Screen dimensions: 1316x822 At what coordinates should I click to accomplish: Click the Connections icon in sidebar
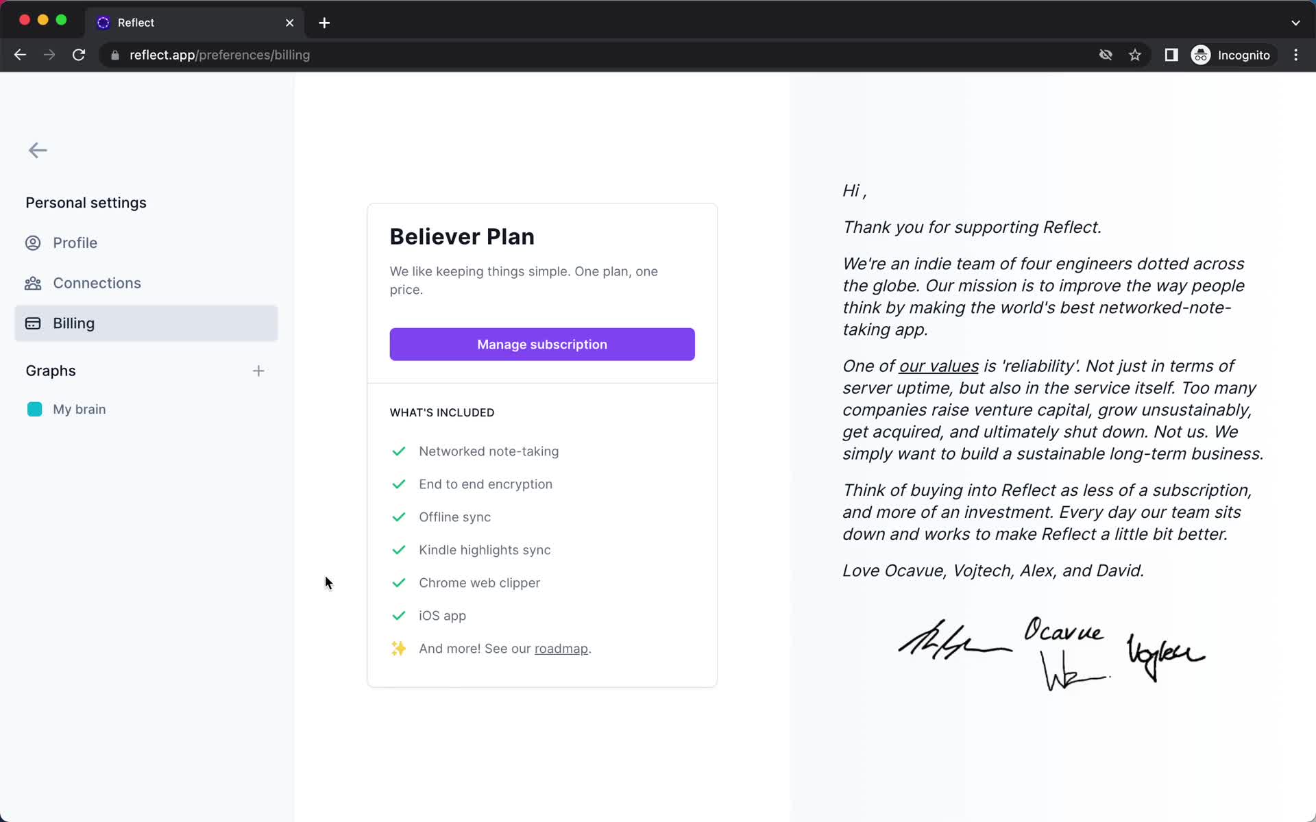click(x=34, y=282)
